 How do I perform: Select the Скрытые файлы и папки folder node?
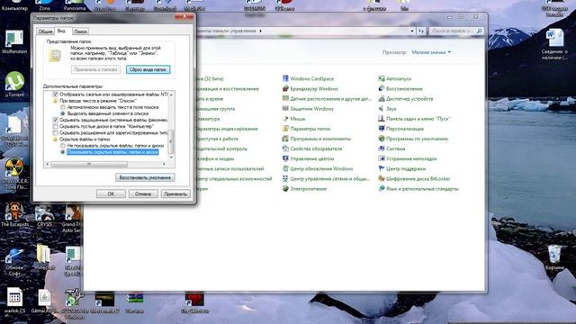click(85, 139)
